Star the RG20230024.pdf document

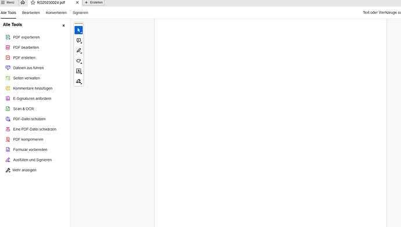(33, 2)
